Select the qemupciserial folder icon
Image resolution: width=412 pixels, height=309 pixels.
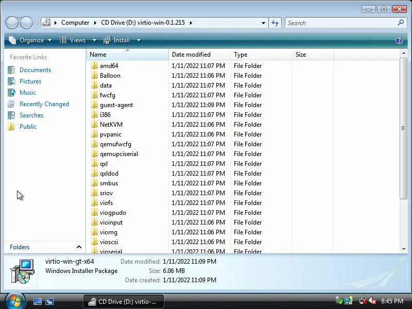click(x=94, y=153)
